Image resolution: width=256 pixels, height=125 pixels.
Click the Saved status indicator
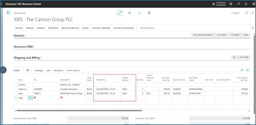pos(235,13)
